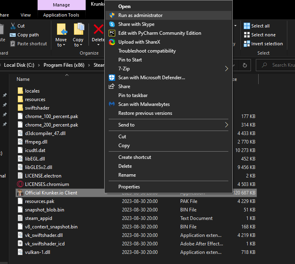
Task: Open the Application Tools tab
Action: pos(61,15)
